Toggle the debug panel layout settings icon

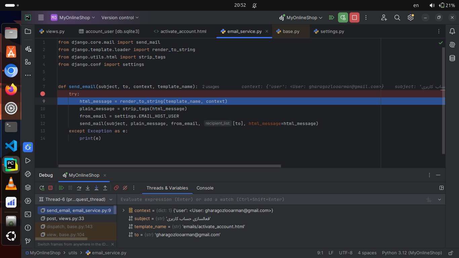[442, 188]
